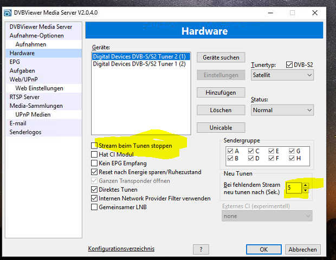Open the Status Normal dropdown
The height and width of the screenshot is (260, 336).
coord(282,110)
